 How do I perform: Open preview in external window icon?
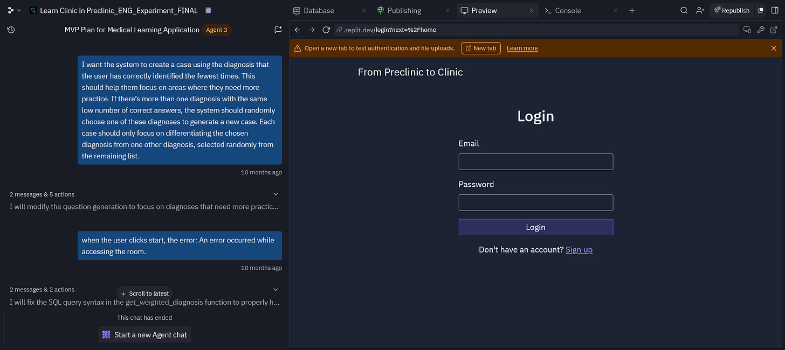[775, 30]
